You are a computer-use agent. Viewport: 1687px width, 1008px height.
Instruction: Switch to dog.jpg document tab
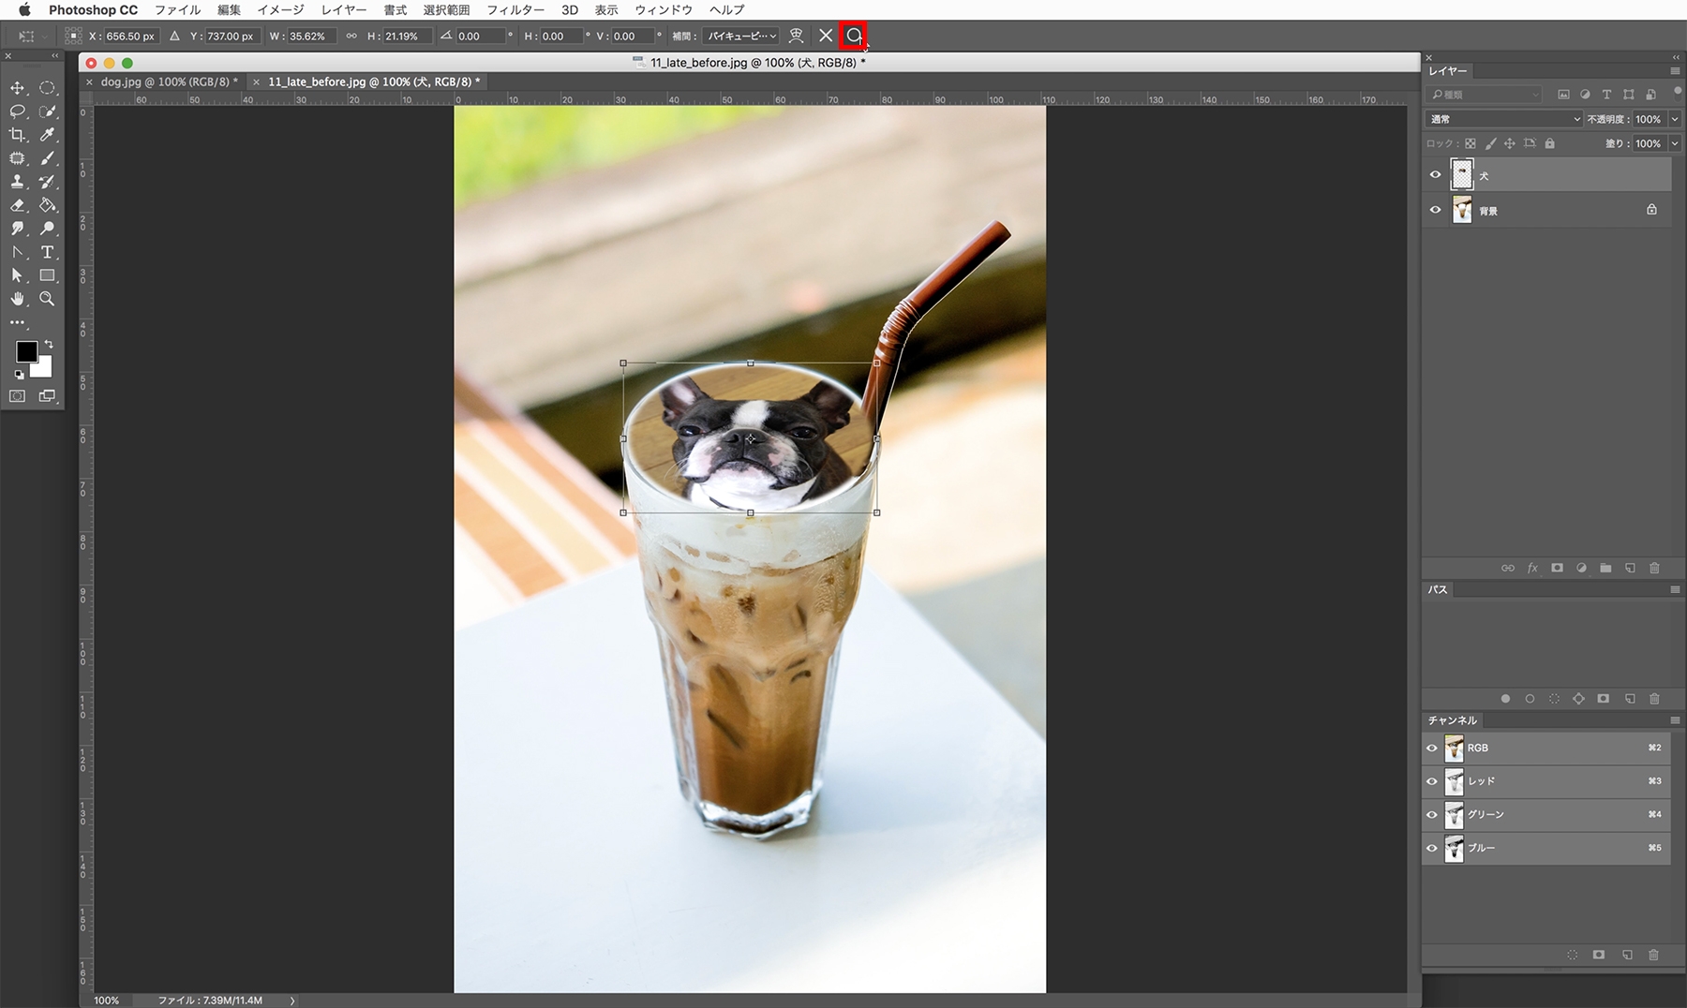coord(169,82)
